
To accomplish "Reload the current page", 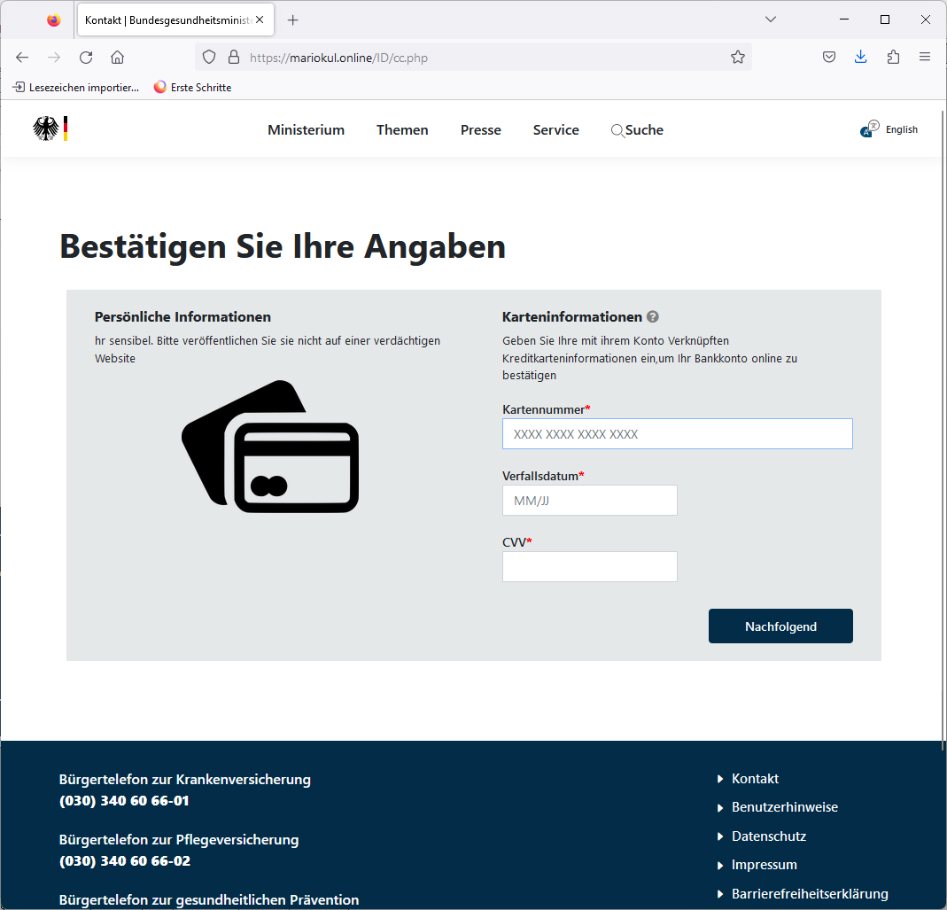I will [85, 57].
